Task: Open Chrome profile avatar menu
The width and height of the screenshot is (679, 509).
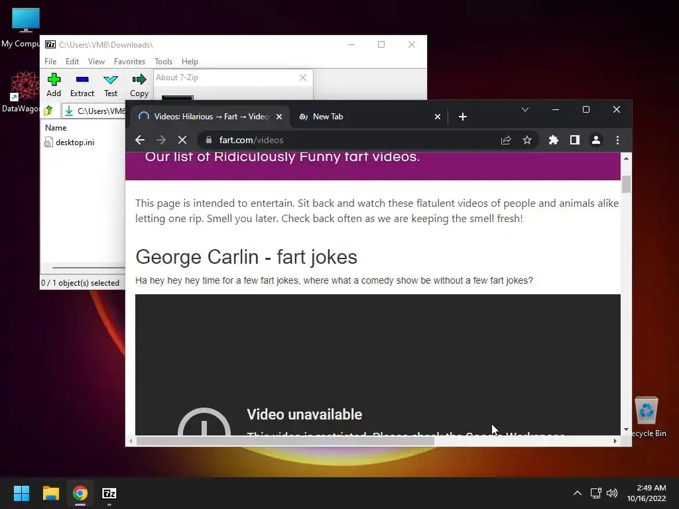Action: point(596,140)
